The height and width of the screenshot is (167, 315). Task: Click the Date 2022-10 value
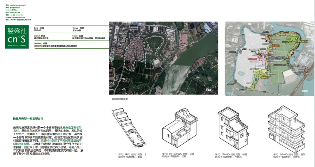pos(38,30)
